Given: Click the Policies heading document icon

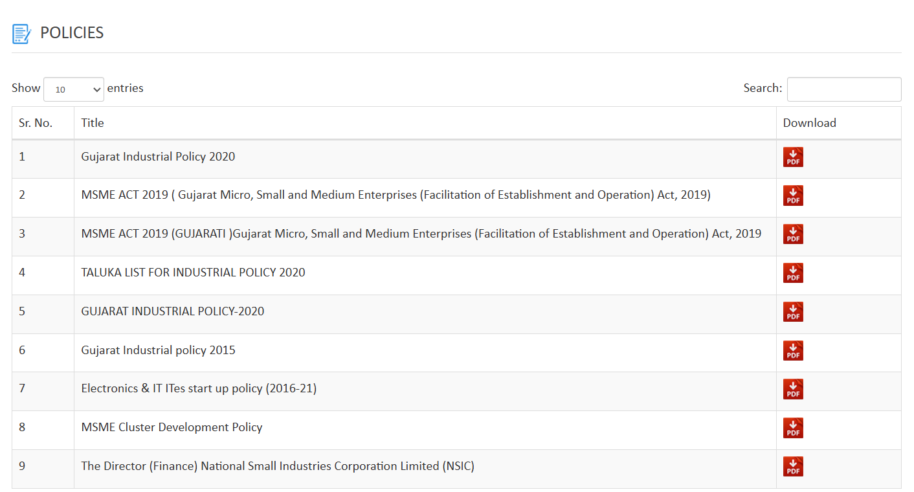Looking at the screenshot, I should tap(21, 34).
